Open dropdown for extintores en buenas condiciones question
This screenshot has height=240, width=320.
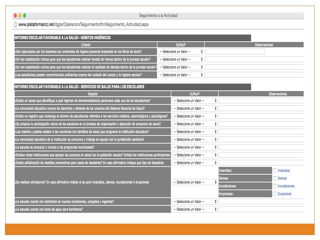pos(195,201)
